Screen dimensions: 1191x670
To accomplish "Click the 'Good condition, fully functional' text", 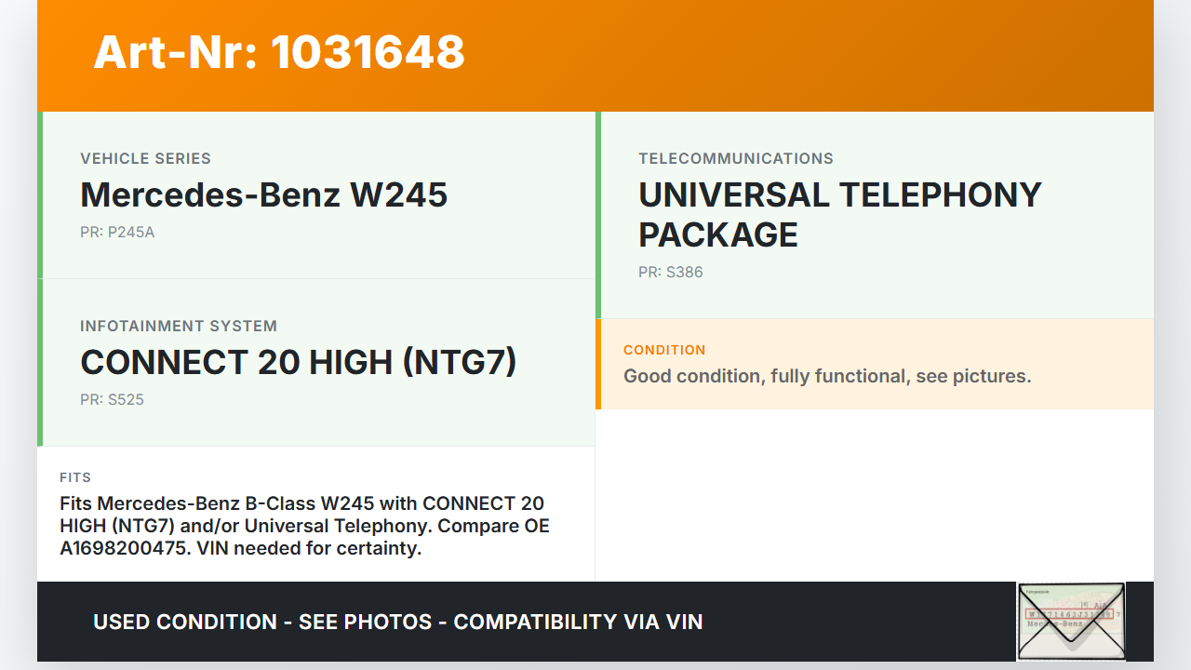I will click(827, 376).
